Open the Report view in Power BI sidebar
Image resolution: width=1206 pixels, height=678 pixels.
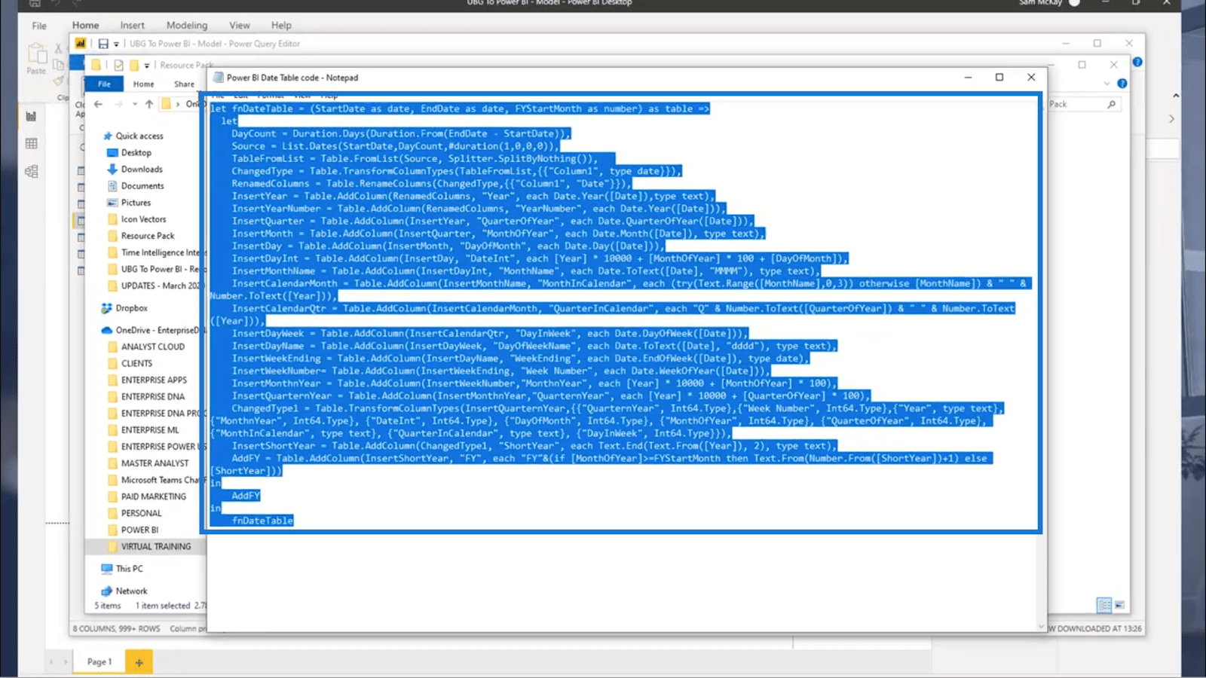(31, 116)
